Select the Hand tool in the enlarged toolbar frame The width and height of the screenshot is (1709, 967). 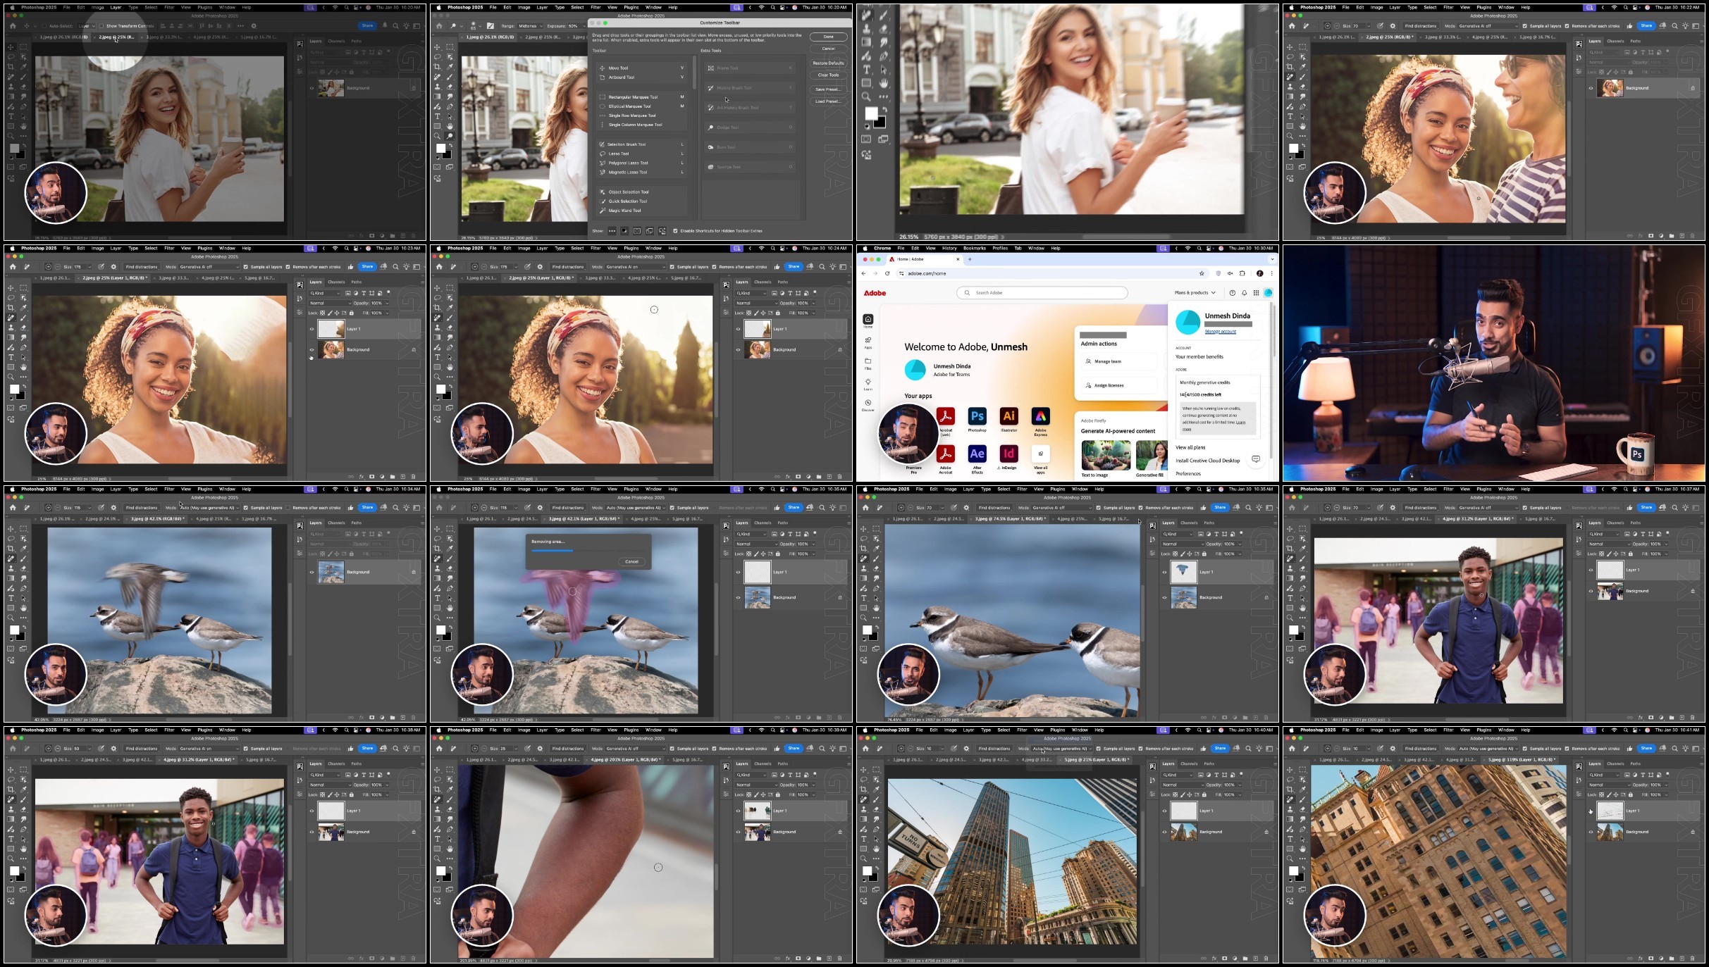tap(884, 84)
